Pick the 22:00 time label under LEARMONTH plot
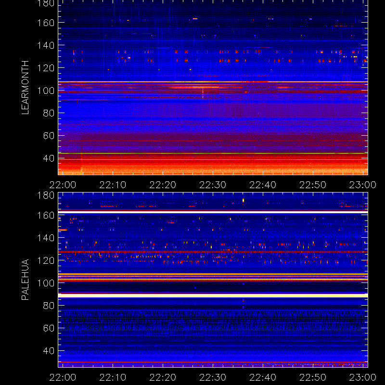The height and width of the screenshot is (385, 385). click(x=63, y=185)
